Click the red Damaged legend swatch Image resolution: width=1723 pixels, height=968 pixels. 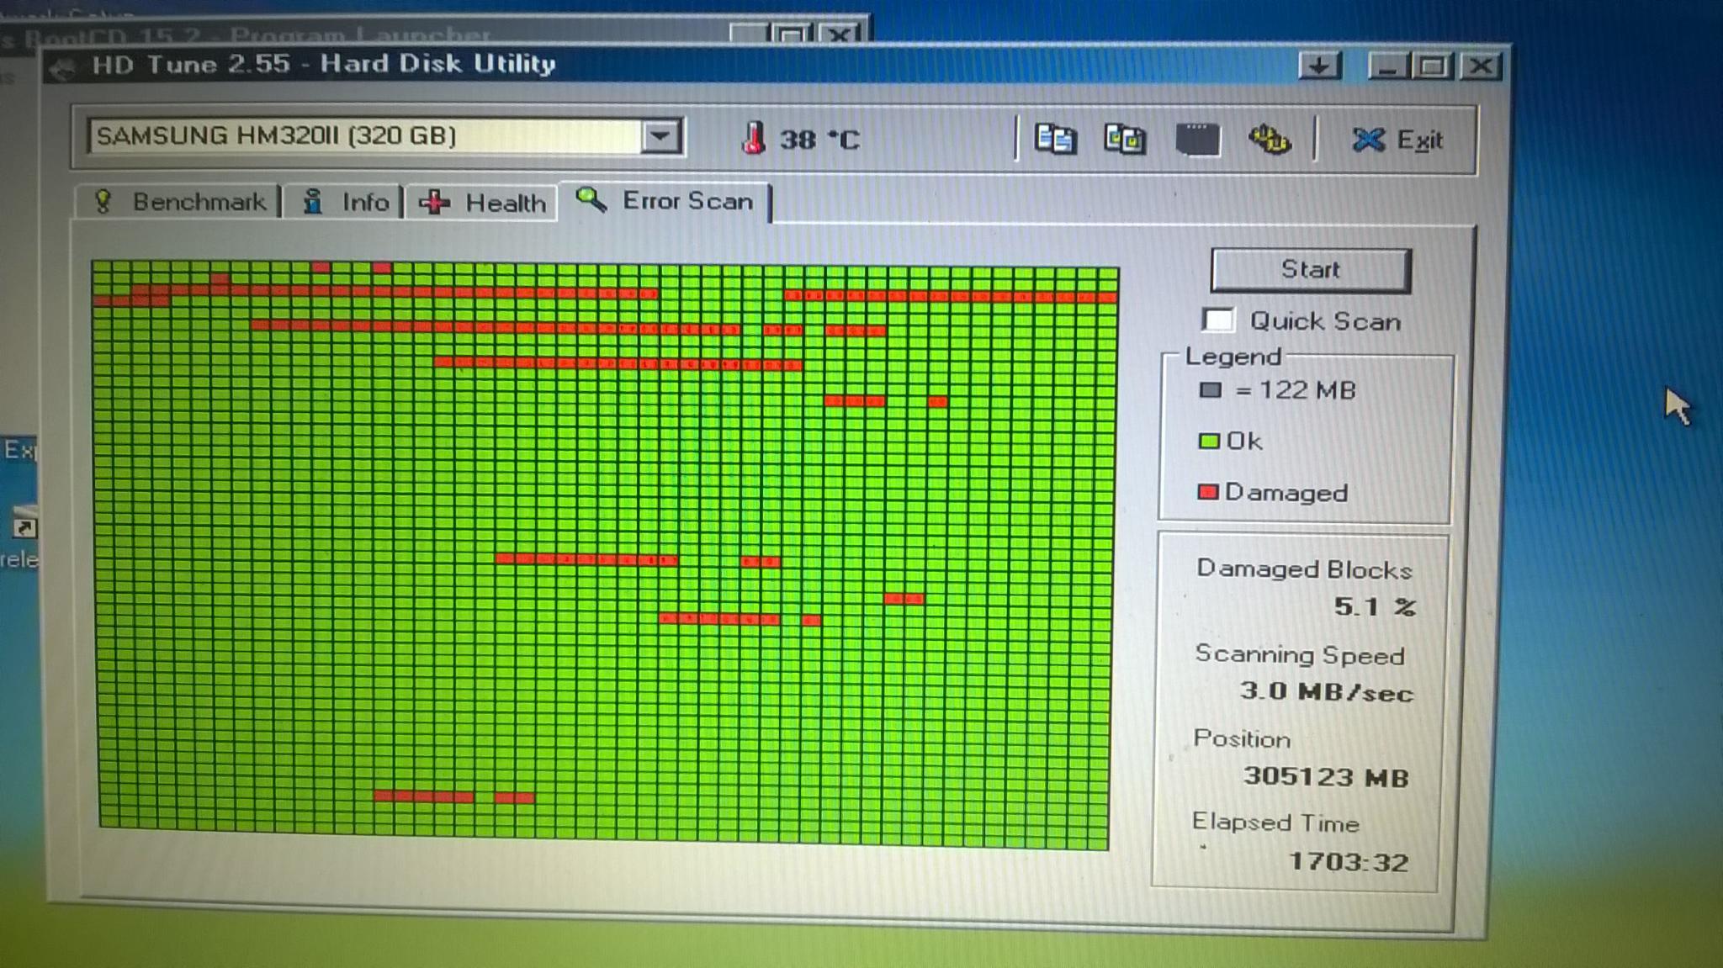coord(1207,492)
